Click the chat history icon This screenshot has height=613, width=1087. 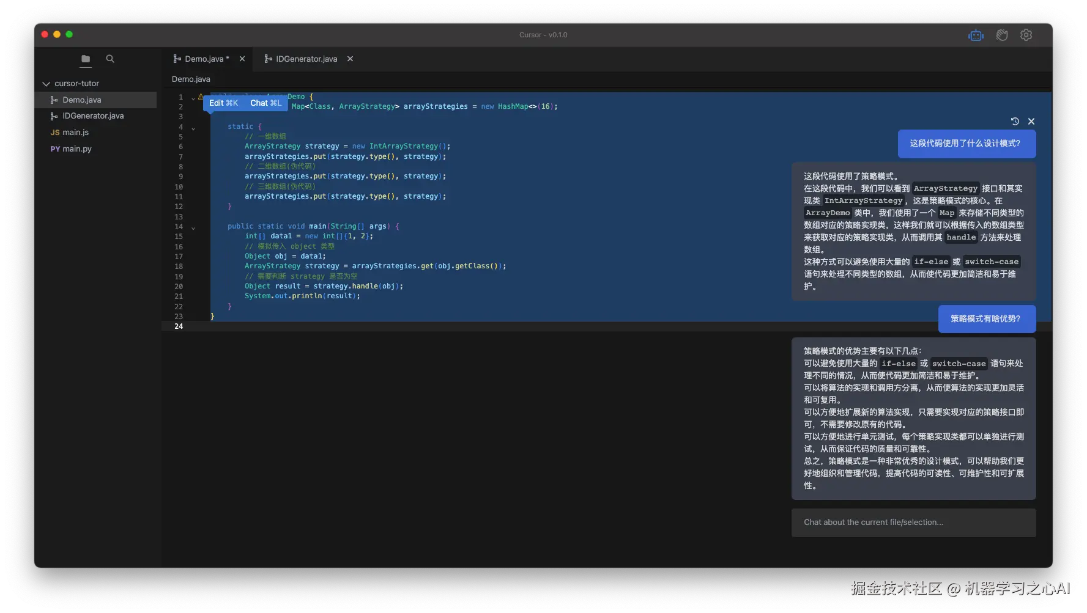pyautogui.click(x=1015, y=122)
